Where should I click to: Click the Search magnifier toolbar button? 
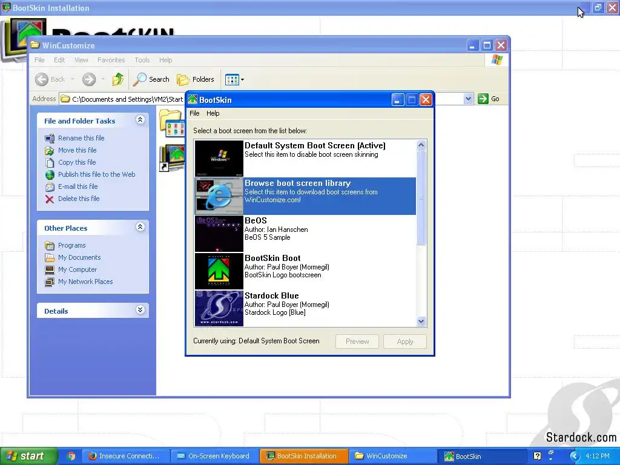pyautogui.click(x=151, y=79)
